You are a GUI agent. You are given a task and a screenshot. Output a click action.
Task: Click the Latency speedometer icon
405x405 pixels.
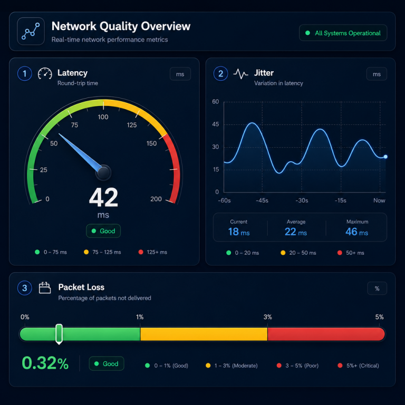click(45, 74)
